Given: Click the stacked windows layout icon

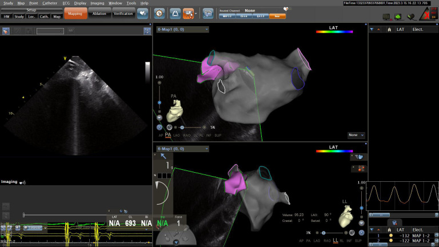Looking at the screenshot, I should click(x=208, y=14).
